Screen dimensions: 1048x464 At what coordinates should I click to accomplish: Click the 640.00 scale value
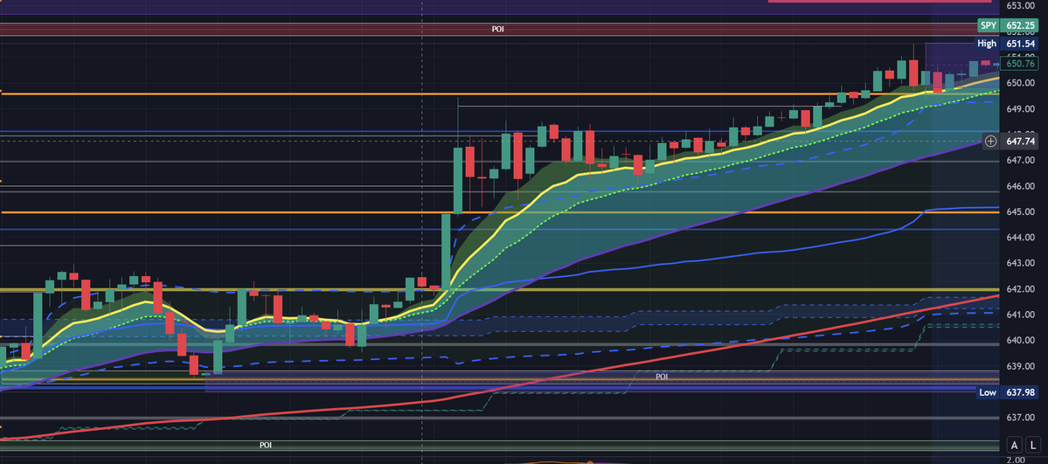click(1021, 340)
